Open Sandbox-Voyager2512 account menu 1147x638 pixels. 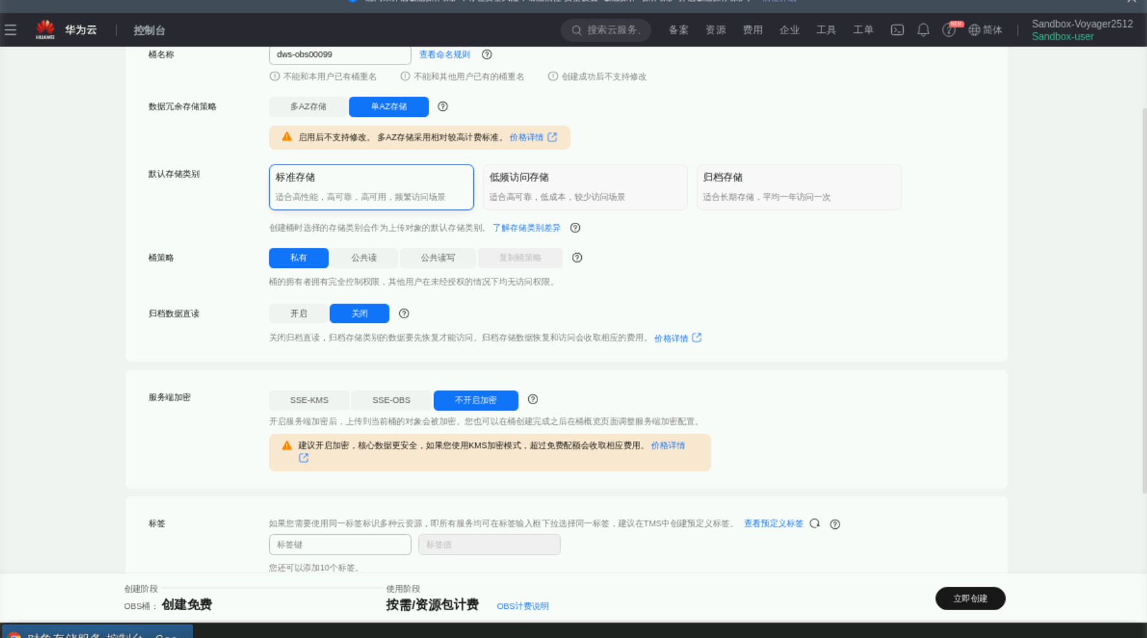click(x=1082, y=30)
